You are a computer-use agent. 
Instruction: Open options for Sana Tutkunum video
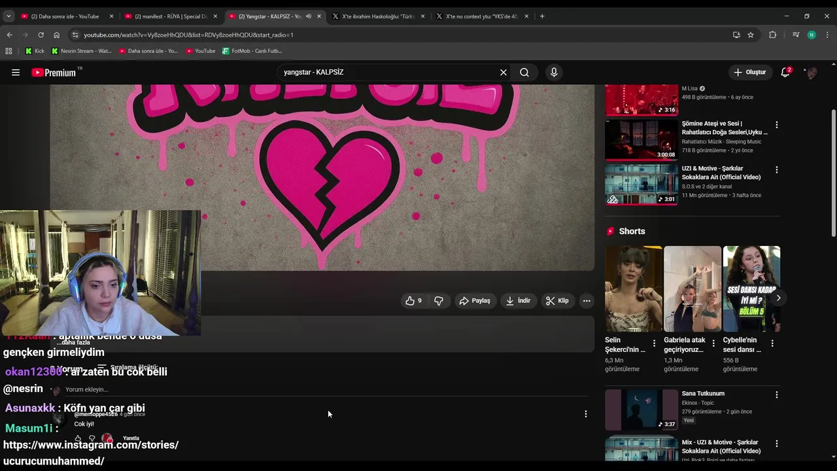tap(776, 394)
